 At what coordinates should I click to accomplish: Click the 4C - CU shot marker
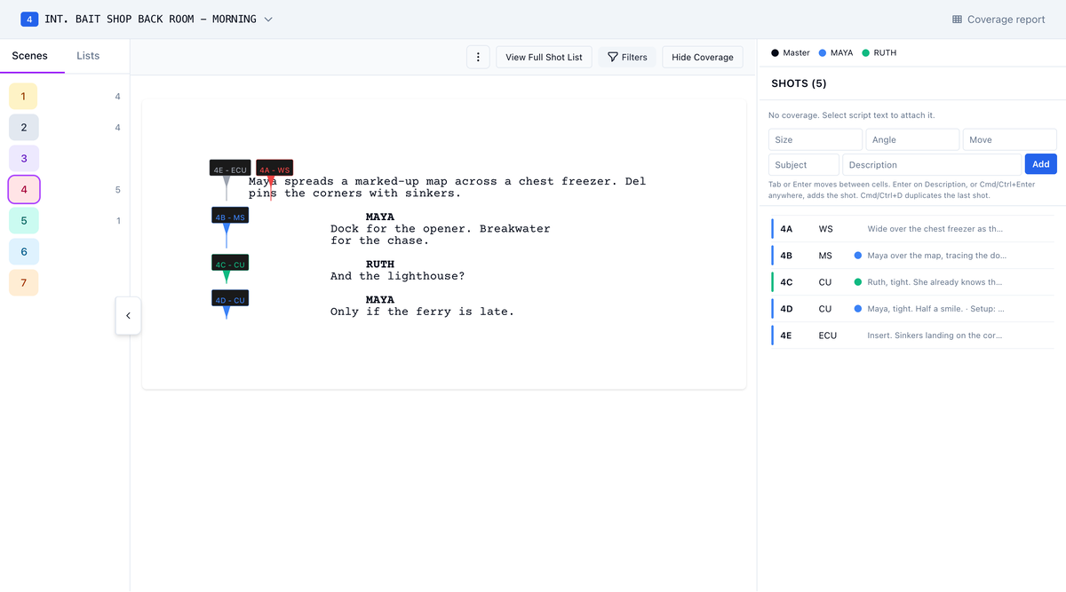point(229,264)
